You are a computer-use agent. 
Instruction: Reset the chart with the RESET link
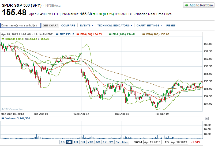(x=171, y=25)
